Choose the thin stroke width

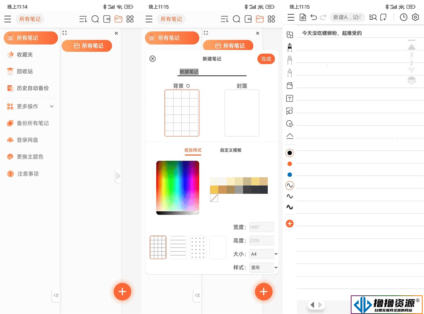pos(290,185)
